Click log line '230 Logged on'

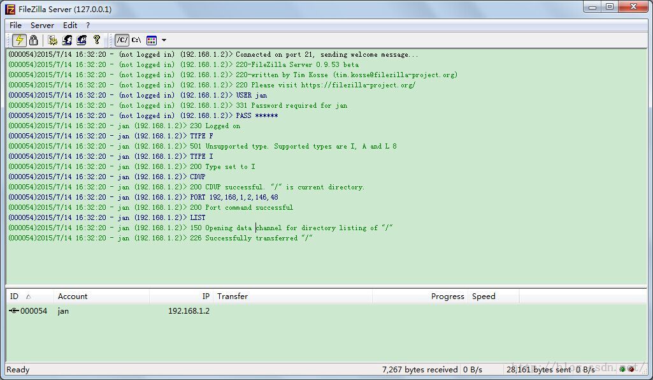(124, 126)
